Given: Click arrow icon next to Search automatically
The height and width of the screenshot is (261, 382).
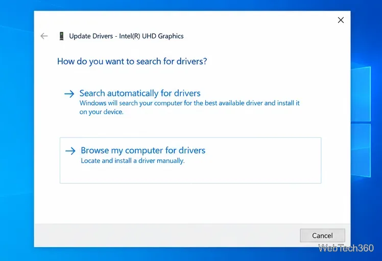Looking at the screenshot, I should 69,94.
